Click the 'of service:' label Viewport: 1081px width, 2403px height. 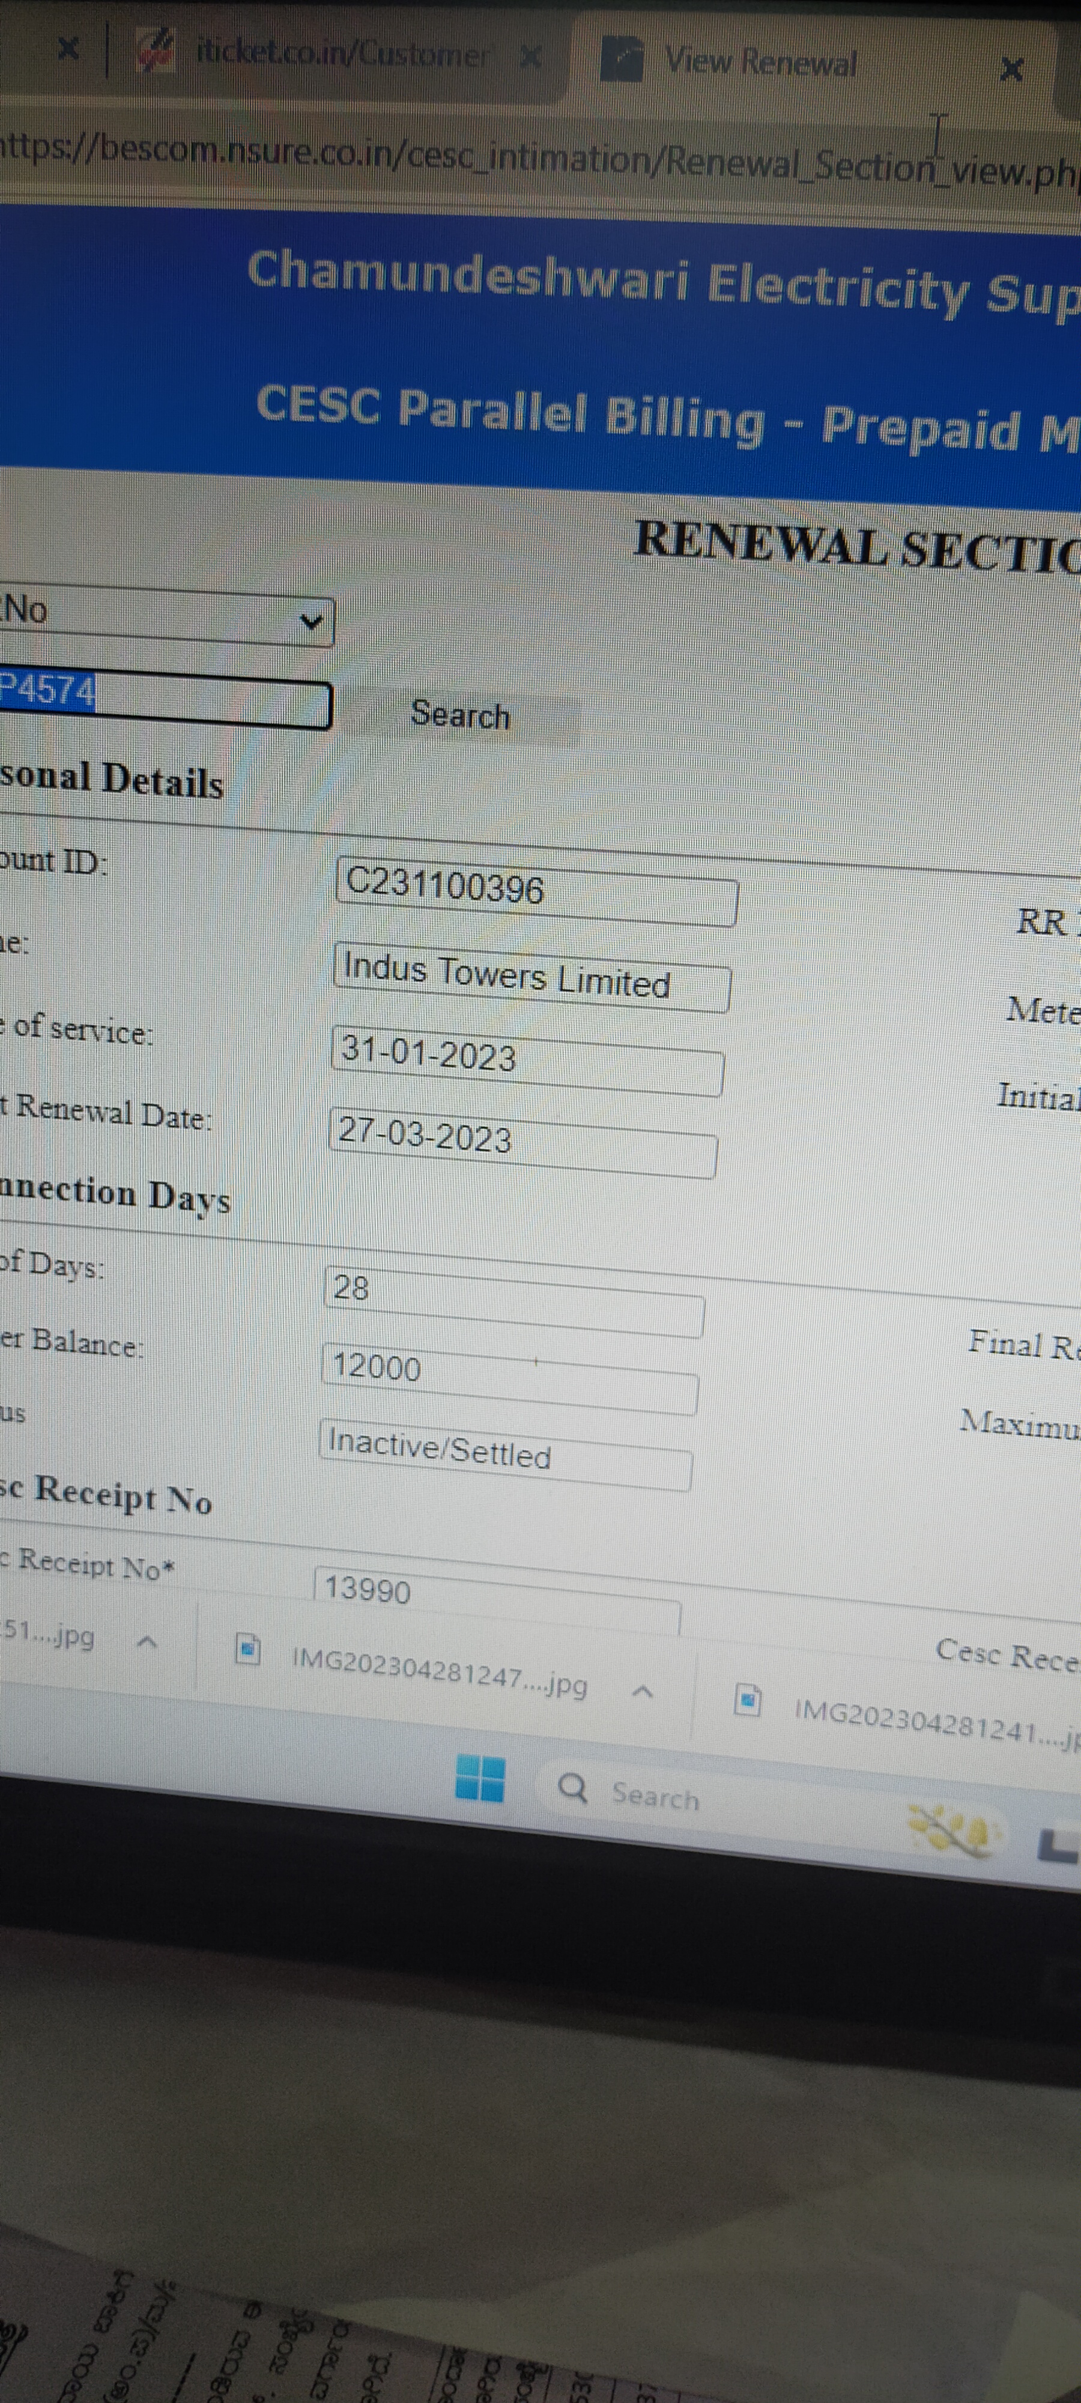coord(83,1028)
